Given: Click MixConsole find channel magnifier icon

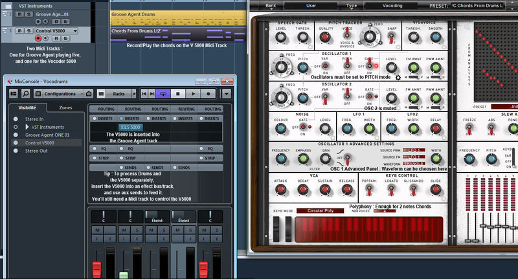Looking at the screenshot, I should pyautogui.click(x=25, y=94).
